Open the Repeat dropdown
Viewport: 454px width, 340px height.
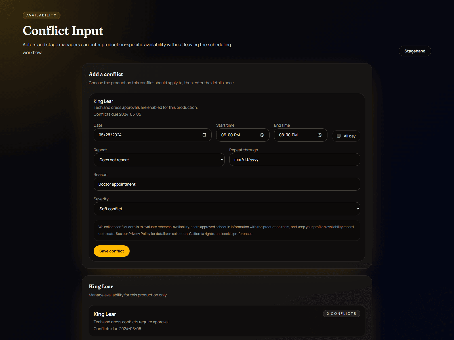159,160
